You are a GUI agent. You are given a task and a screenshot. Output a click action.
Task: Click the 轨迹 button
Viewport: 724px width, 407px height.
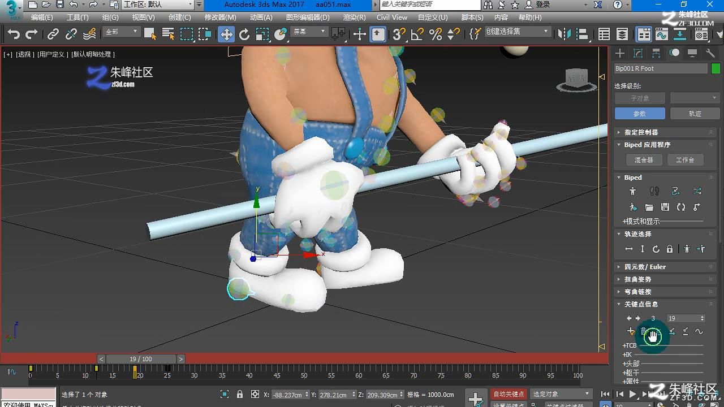[x=695, y=114]
